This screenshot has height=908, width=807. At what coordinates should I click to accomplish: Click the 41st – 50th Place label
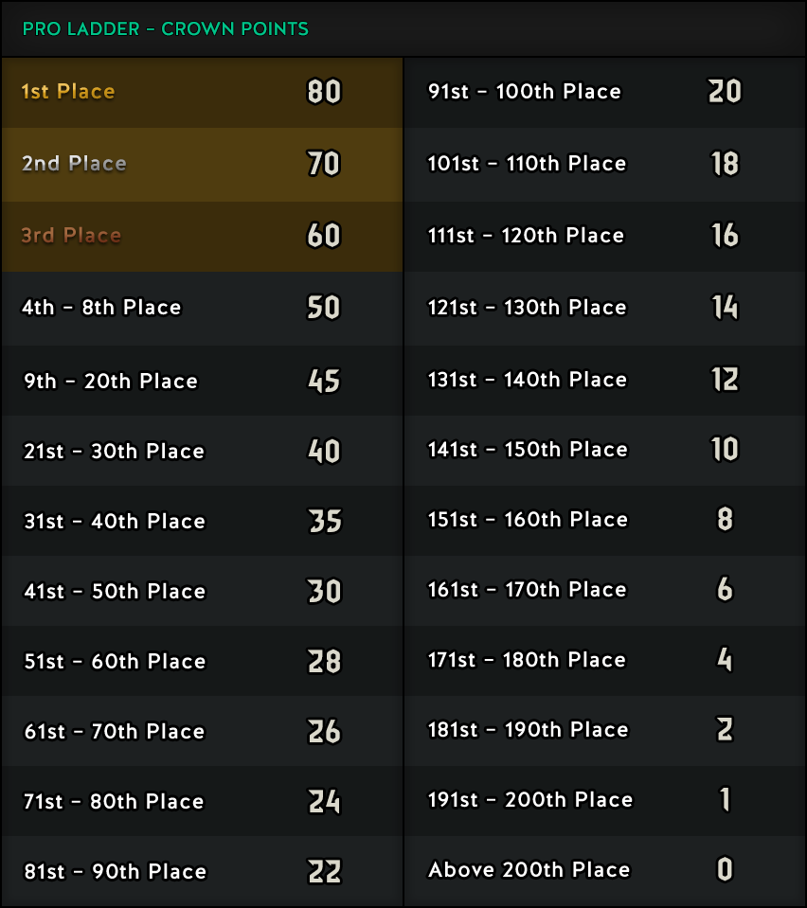point(115,591)
